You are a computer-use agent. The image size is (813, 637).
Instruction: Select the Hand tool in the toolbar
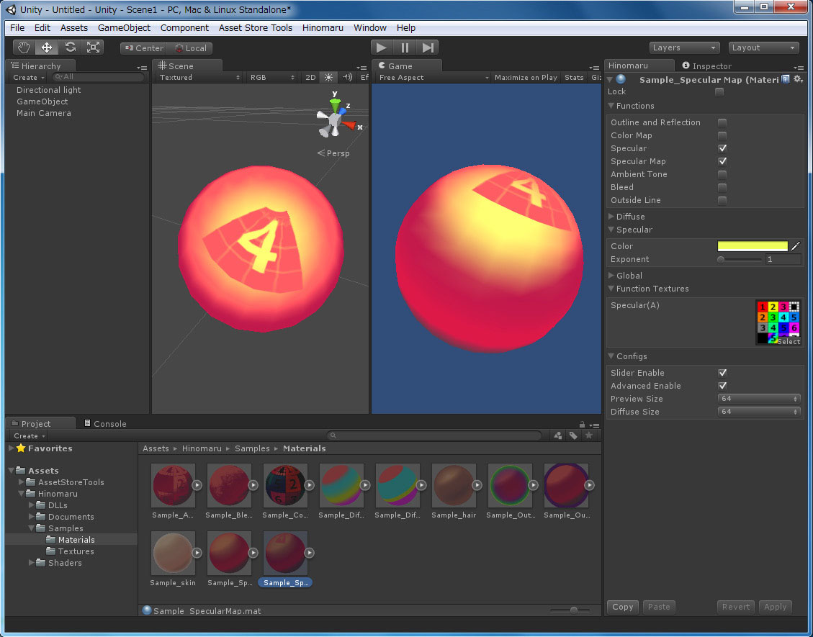24,48
